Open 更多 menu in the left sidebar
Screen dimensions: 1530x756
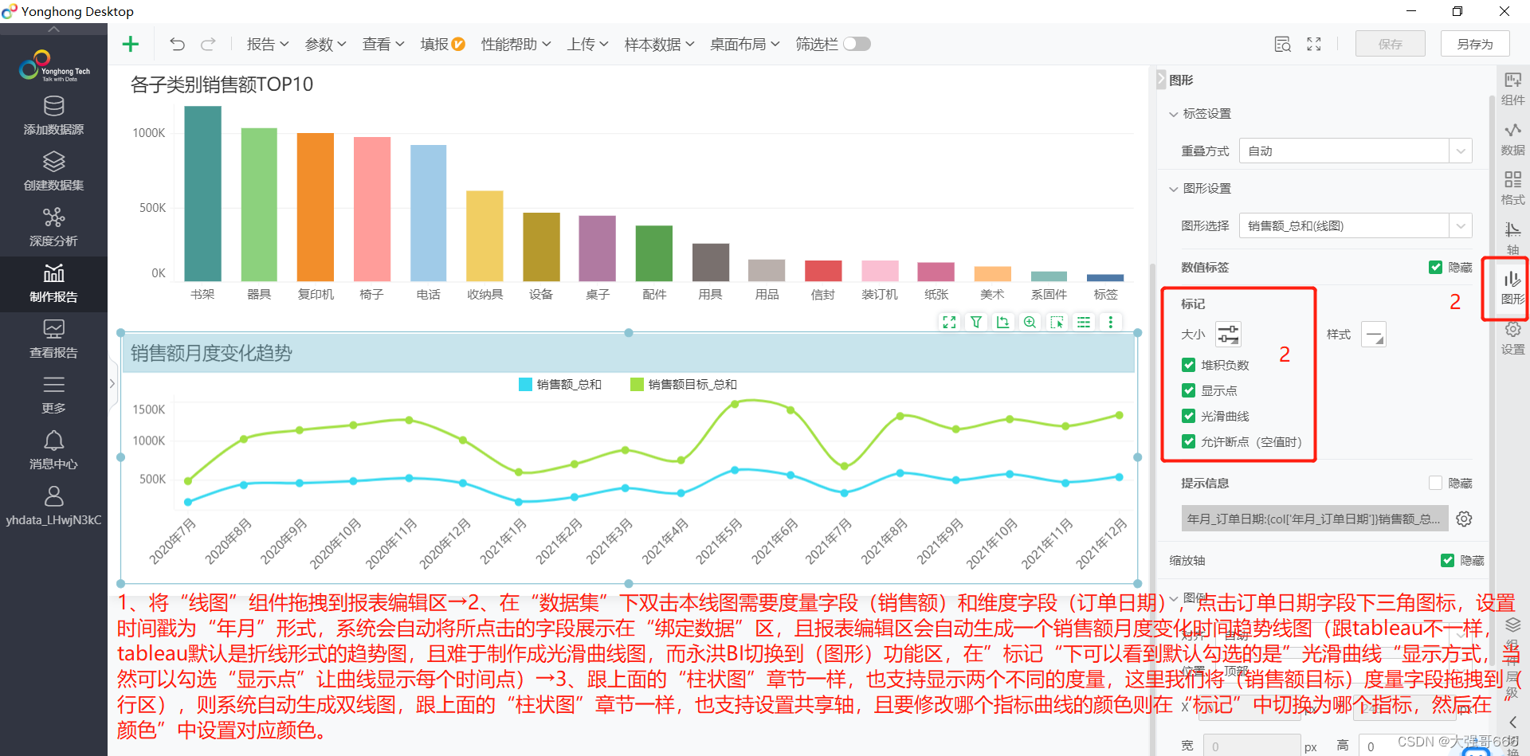(53, 394)
